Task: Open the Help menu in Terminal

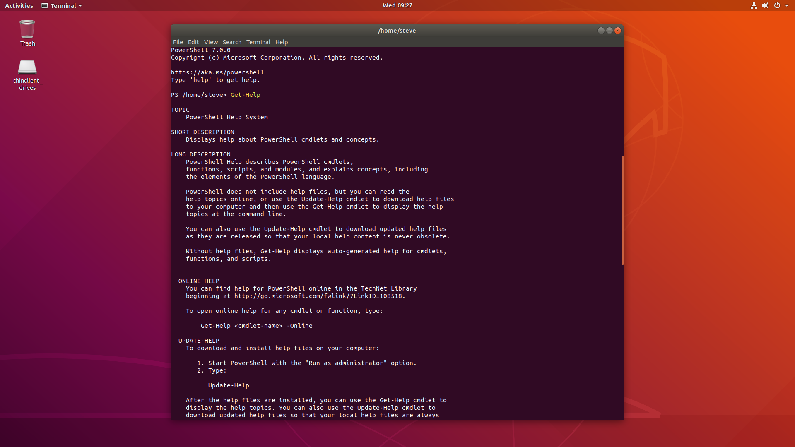Action: (282, 42)
